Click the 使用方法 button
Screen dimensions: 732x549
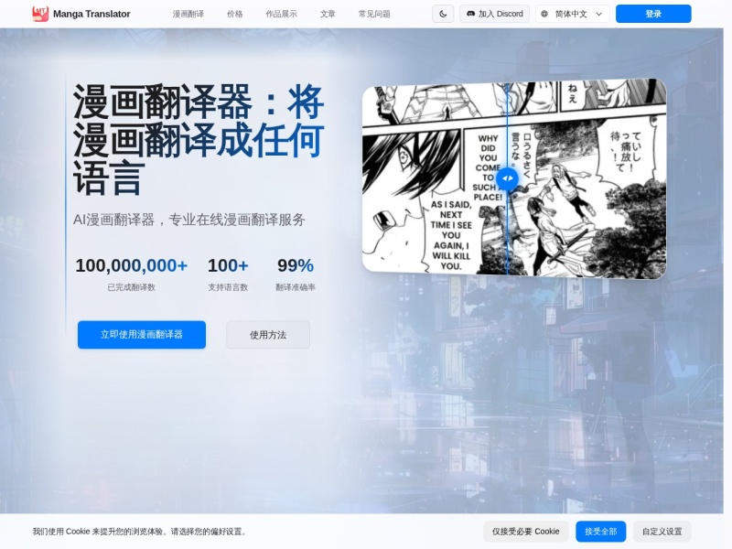click(x=268, y=334)
